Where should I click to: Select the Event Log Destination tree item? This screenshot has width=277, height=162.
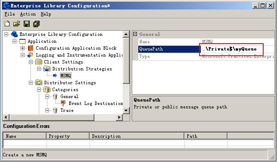[96, 103]
